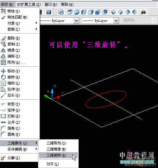Select 偏移 (S) offset command
Viewport: 158px width, 168px height.
pyautogui.click(x=20, y=56)
